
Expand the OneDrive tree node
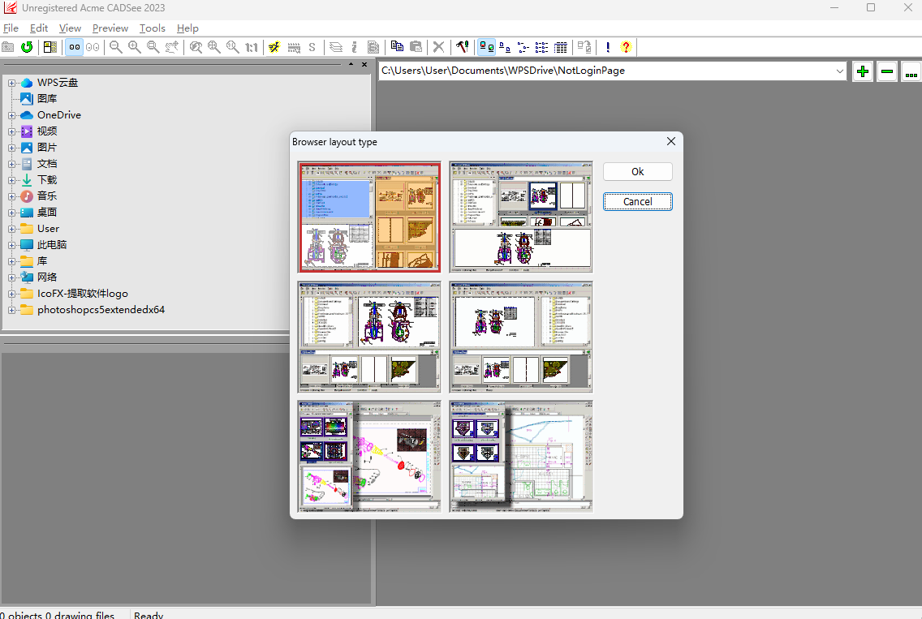(12, 115)
